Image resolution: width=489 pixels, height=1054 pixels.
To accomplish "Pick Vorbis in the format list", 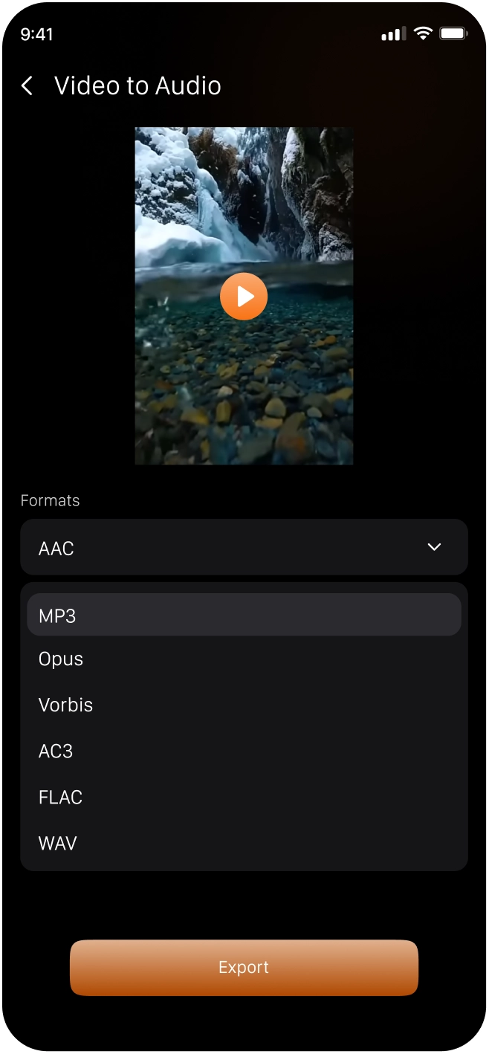I will 244,705.
